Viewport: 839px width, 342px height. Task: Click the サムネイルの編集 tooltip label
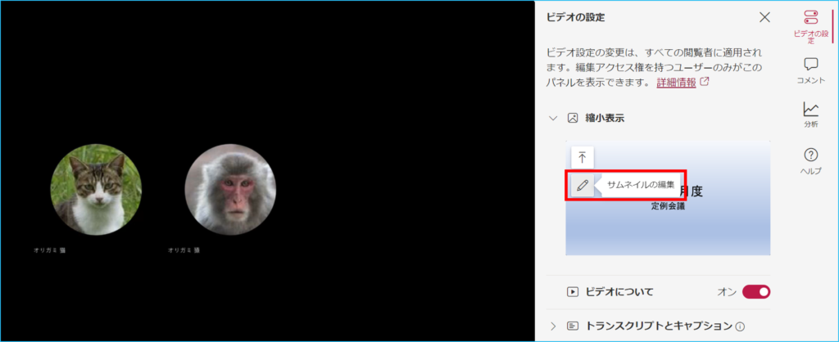641,186
